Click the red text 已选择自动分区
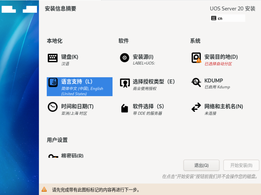 pos(218,64)
